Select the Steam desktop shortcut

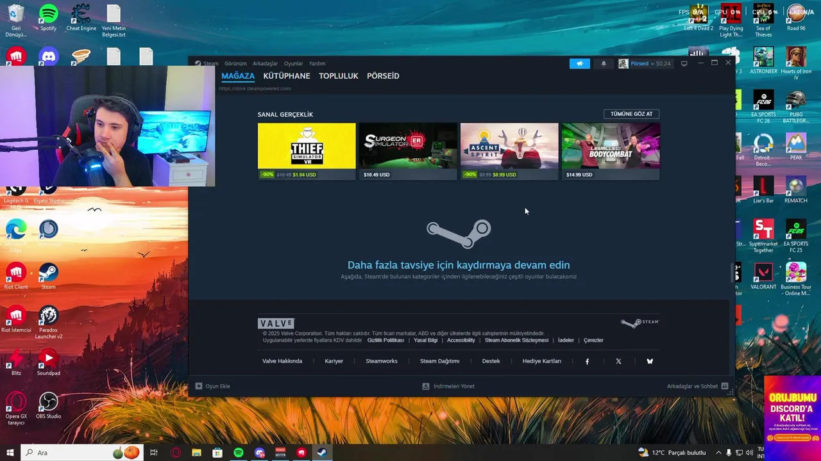(x=48, y=276)
